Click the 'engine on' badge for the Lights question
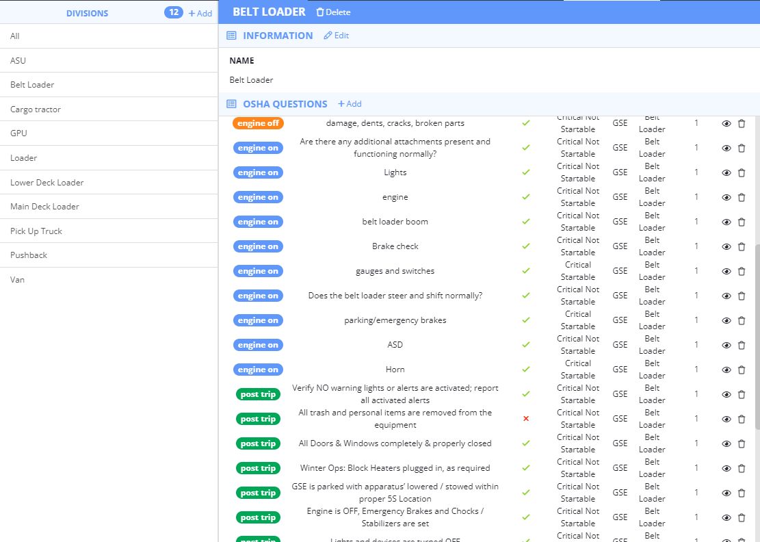The height and width of the screenshot is (542, 760). tap(258, 172)
